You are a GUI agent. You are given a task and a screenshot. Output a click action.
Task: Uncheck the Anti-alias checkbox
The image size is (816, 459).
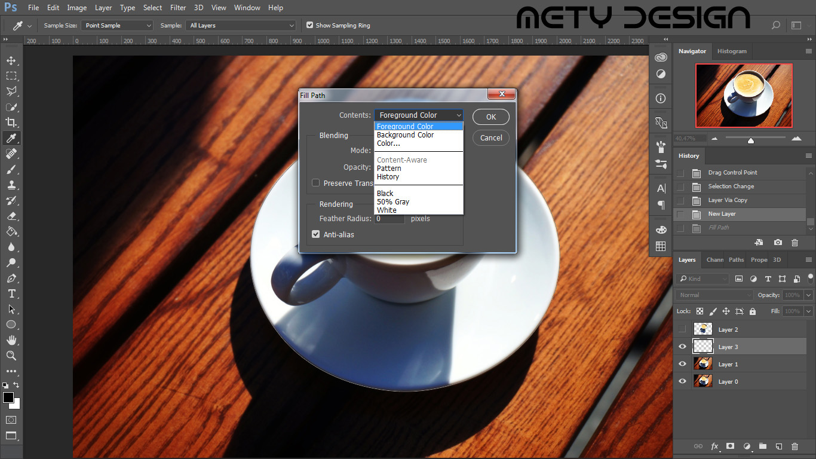316,234
